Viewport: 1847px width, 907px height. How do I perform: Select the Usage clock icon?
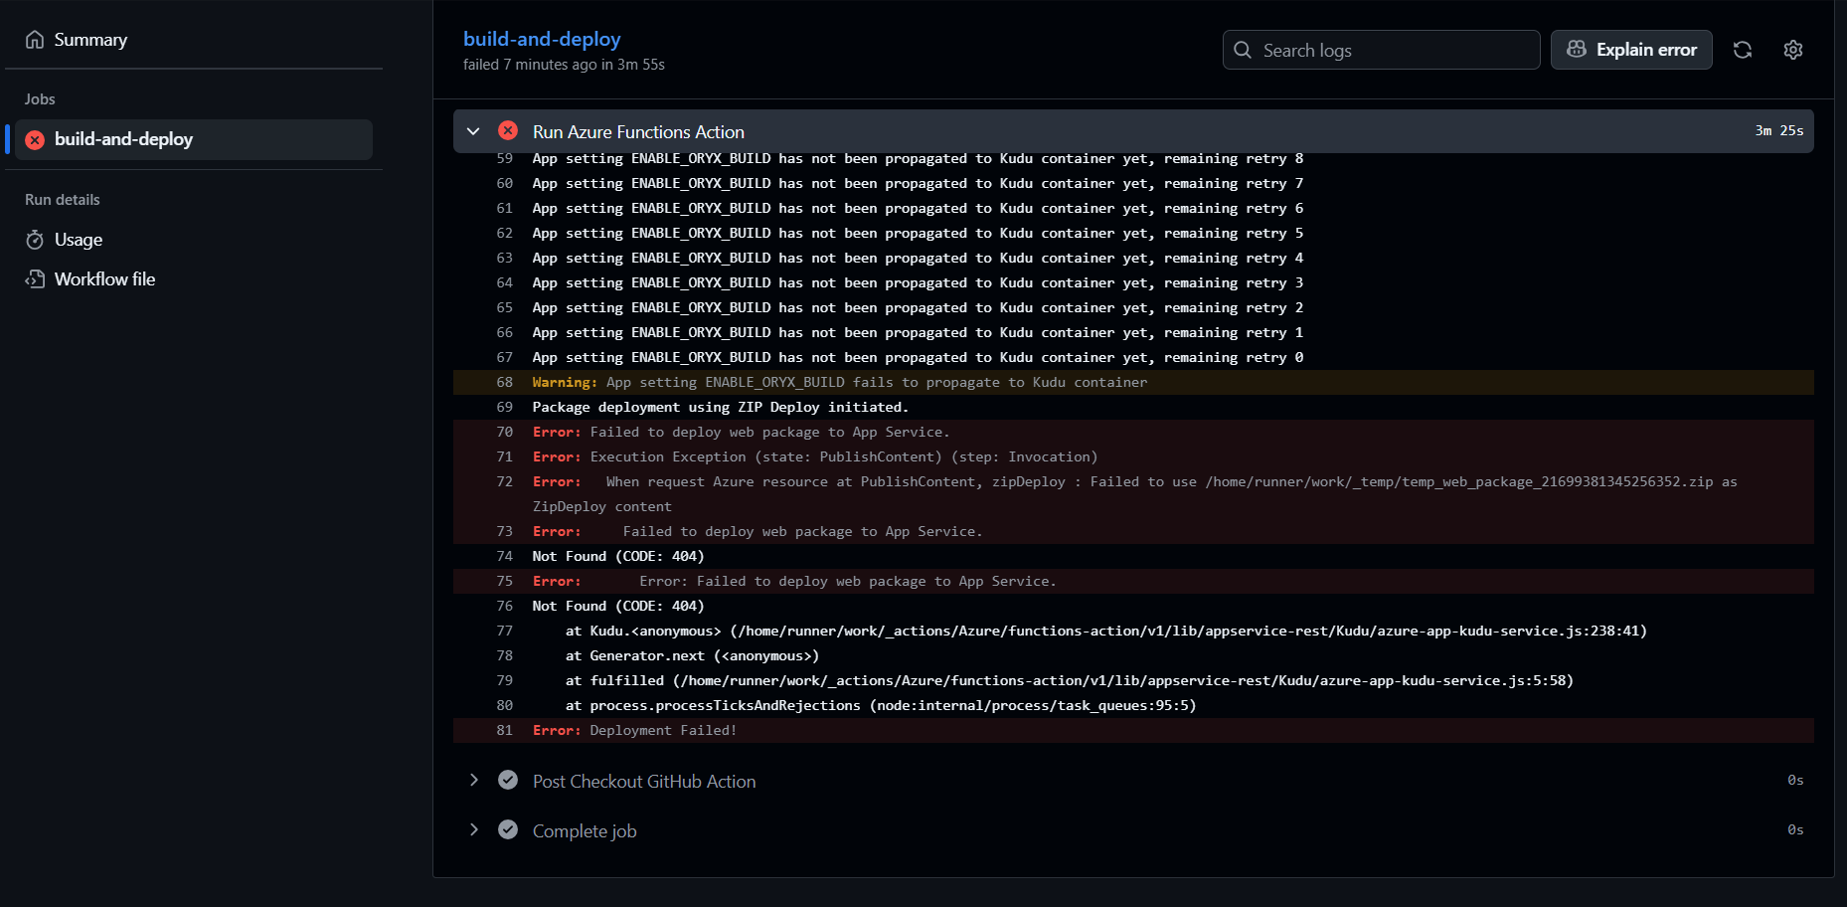[x=36, y=239]
